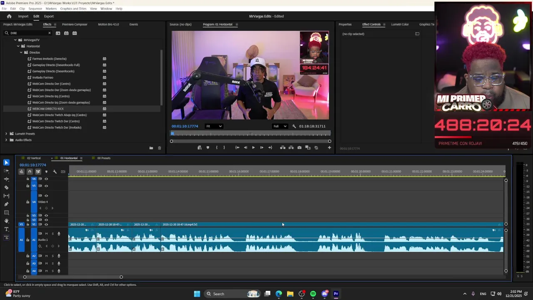Click Go to Out point button
The image size is (533, 300).
[x=270, y=147]
